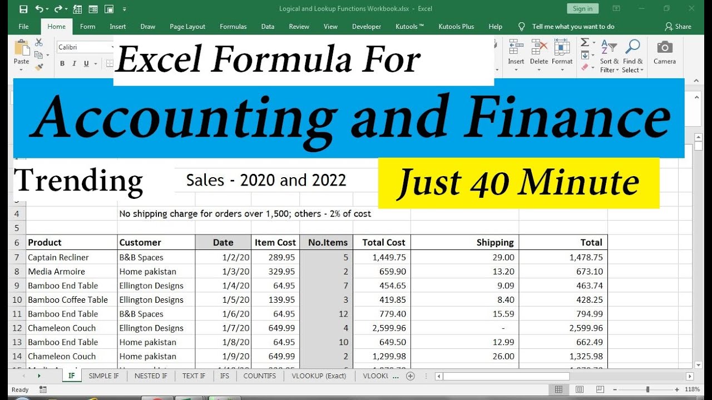Click the Copy icon under Cut
Screen dimensions: 712x400
click(x=37, y=54)
